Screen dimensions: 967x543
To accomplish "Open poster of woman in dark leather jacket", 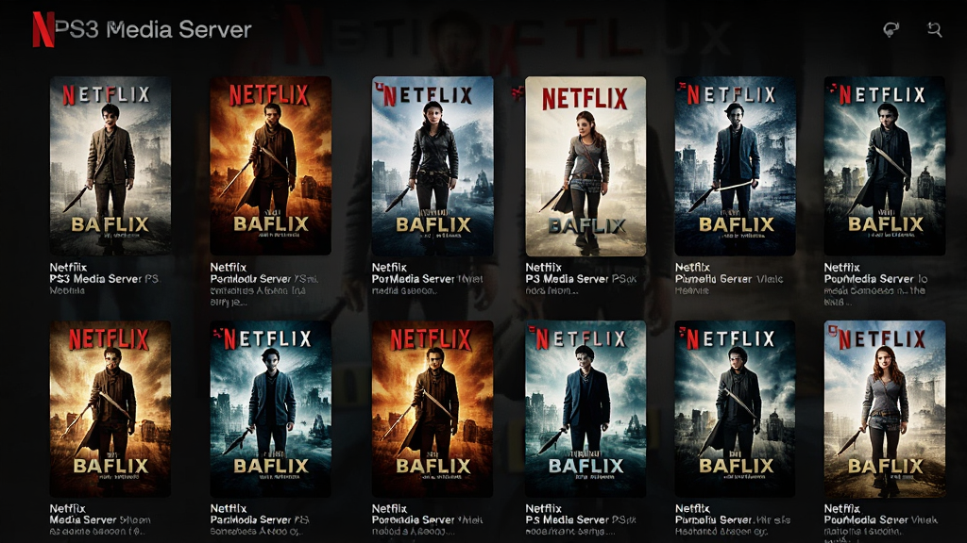I will [433, 166].
